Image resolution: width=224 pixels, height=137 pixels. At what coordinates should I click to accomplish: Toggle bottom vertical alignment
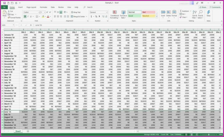click(61, 12)
